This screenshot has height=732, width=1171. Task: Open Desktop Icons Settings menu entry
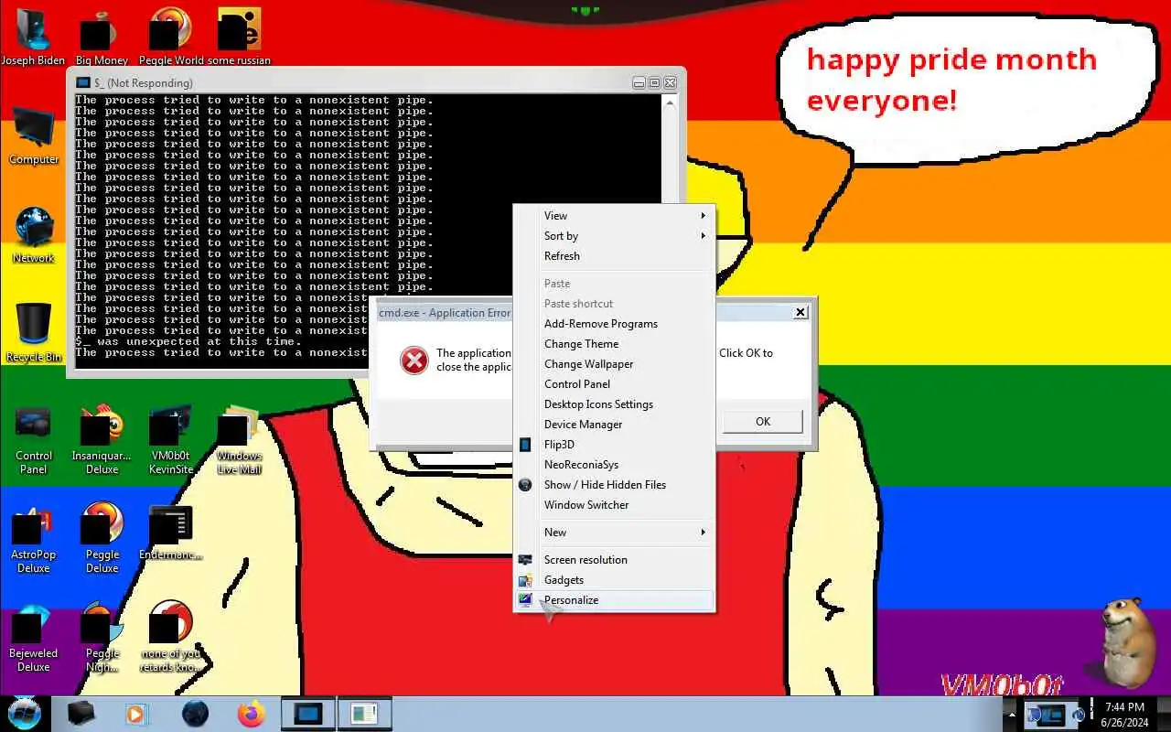614,404
